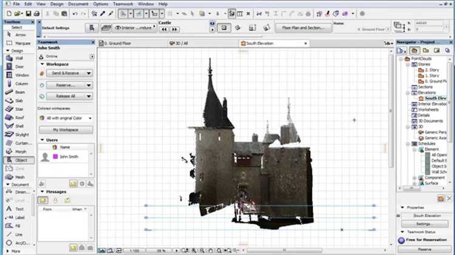
Task: Open the Teamwork menu
Action: 123,4
